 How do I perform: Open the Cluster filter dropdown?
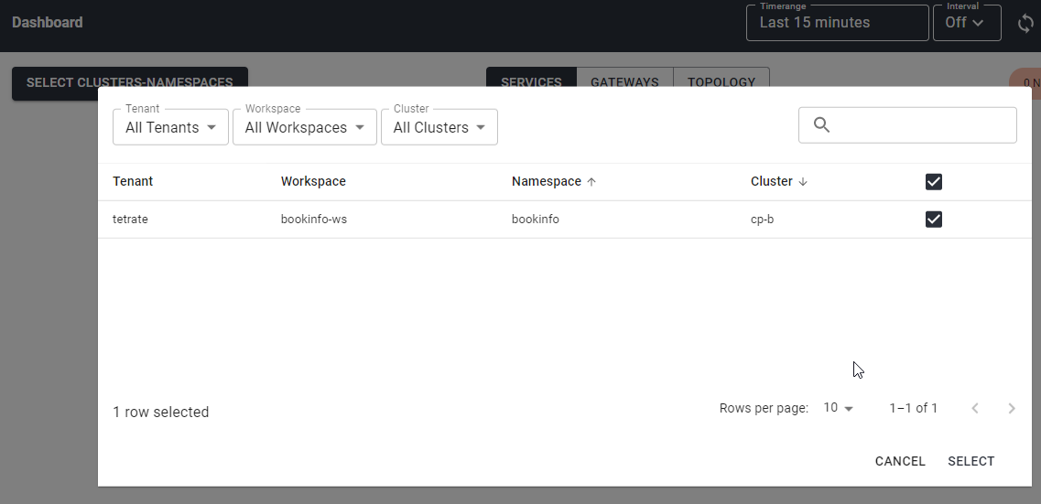(x=439, y=126)
